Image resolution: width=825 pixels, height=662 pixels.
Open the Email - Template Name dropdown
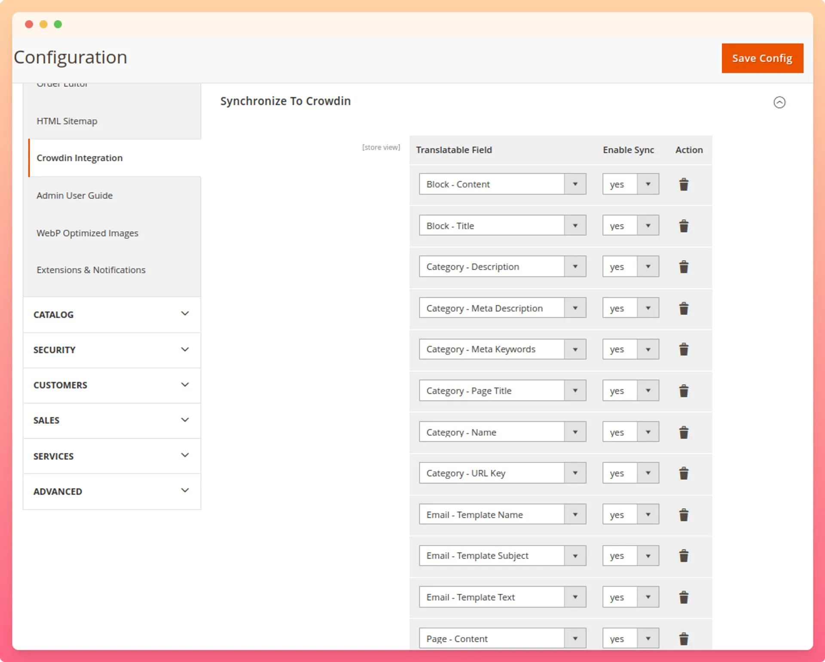[x=502, y=514]
